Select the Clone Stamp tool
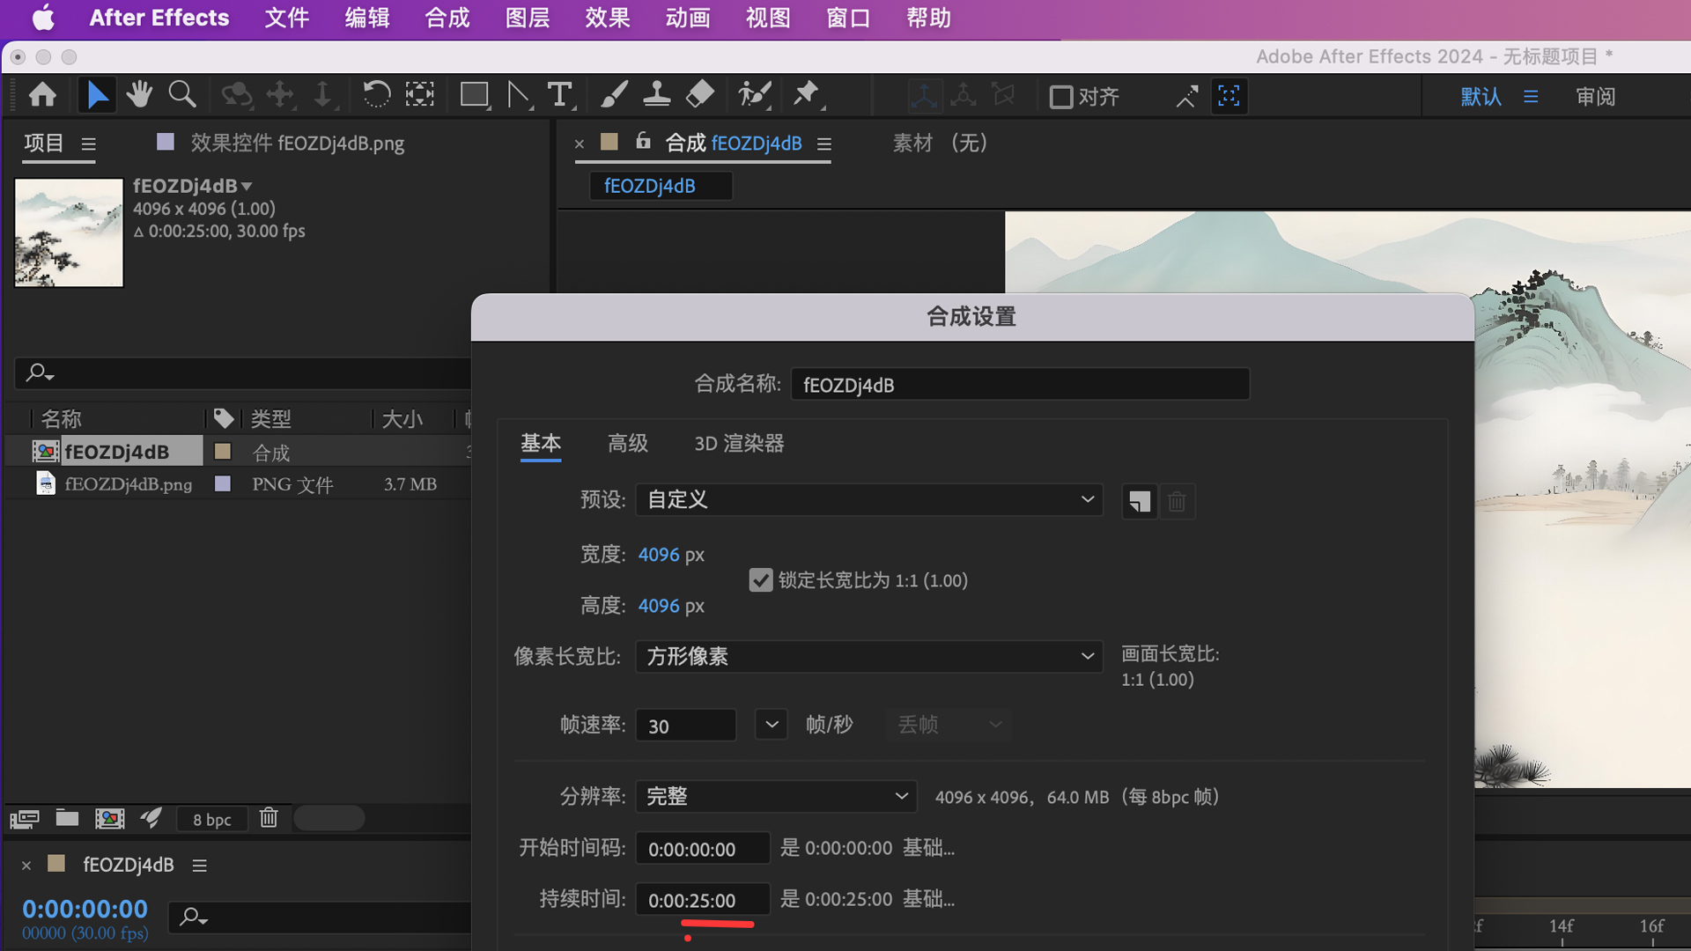 (657, 94)
